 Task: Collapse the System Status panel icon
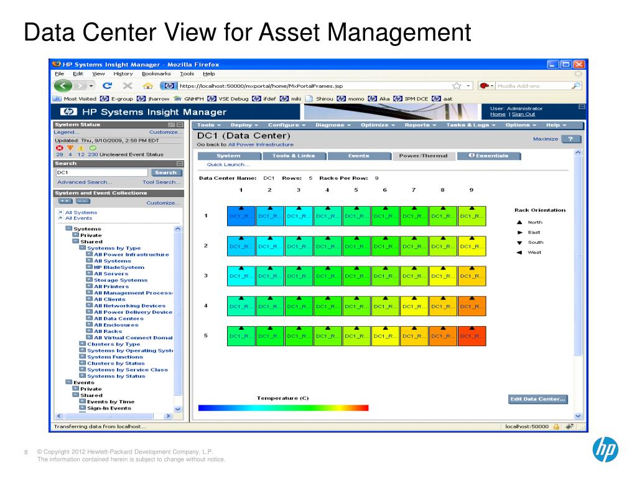[180, 124]
